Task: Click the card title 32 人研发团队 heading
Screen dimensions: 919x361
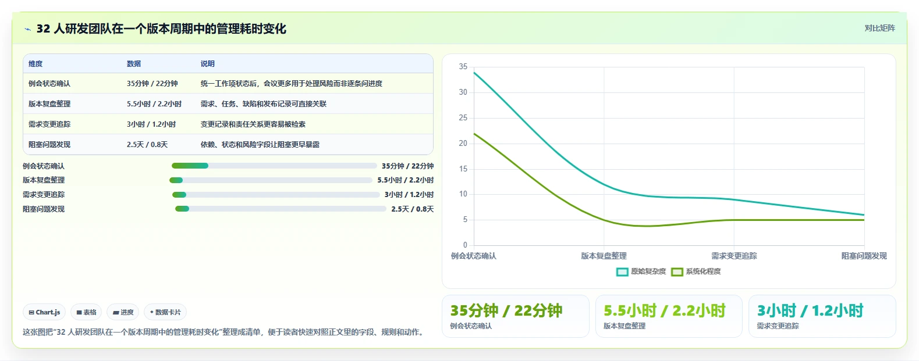Action: [x=161, y=29]
